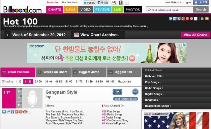Image resolution: width=211 pixels, height=129 pixels.
Task: Focus the Find artists and music field
Action: (x=170, y=10)
